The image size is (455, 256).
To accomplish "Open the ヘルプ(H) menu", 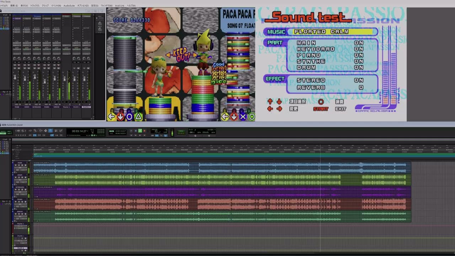I will (x=131, y=6).
